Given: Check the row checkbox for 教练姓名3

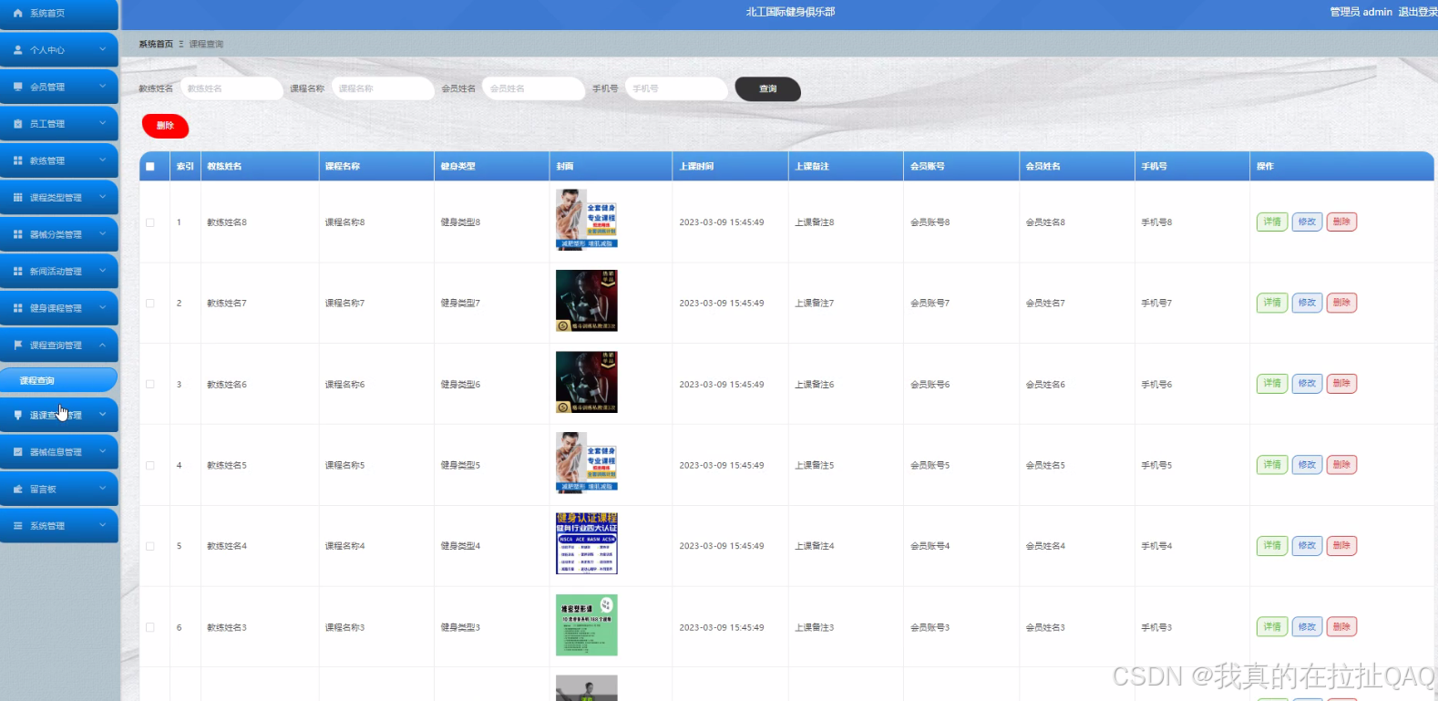Looking at the screenshot, I should coord(150,627).
